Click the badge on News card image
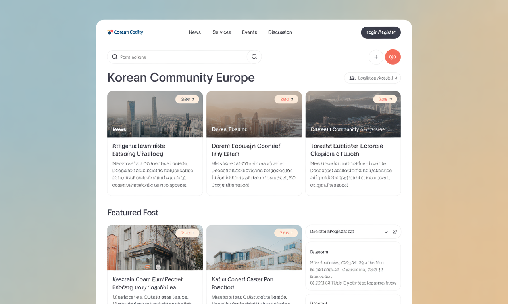 (x=187, y=99)
